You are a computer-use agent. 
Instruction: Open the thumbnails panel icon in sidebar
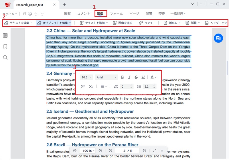[x=5, y=35]
